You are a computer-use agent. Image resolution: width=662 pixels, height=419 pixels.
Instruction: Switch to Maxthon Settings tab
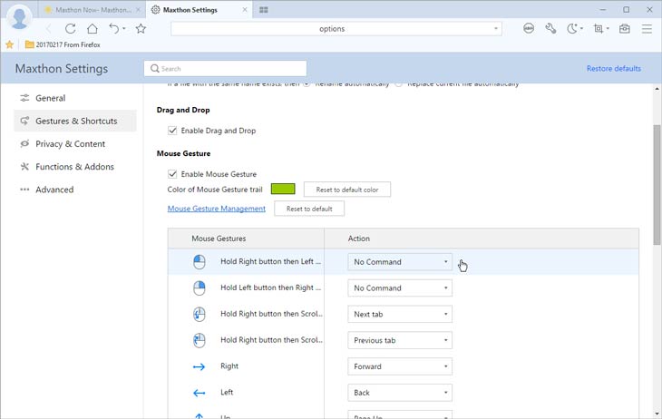tap(198, 10)
